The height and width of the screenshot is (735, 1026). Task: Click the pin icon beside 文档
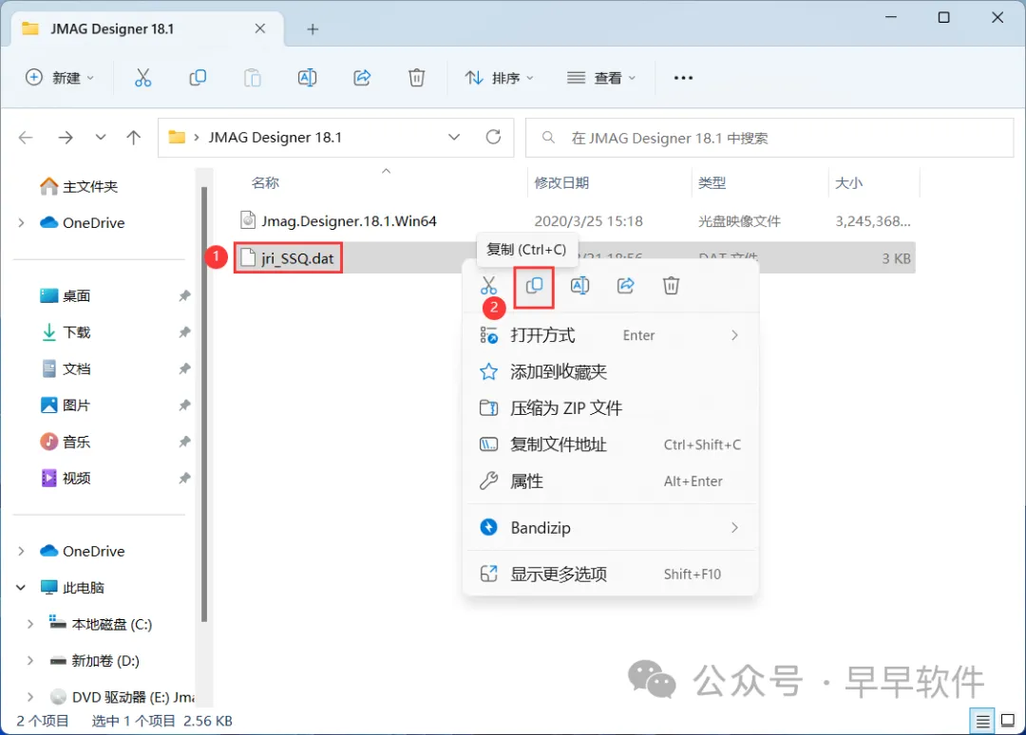click(x=184, y=368)
